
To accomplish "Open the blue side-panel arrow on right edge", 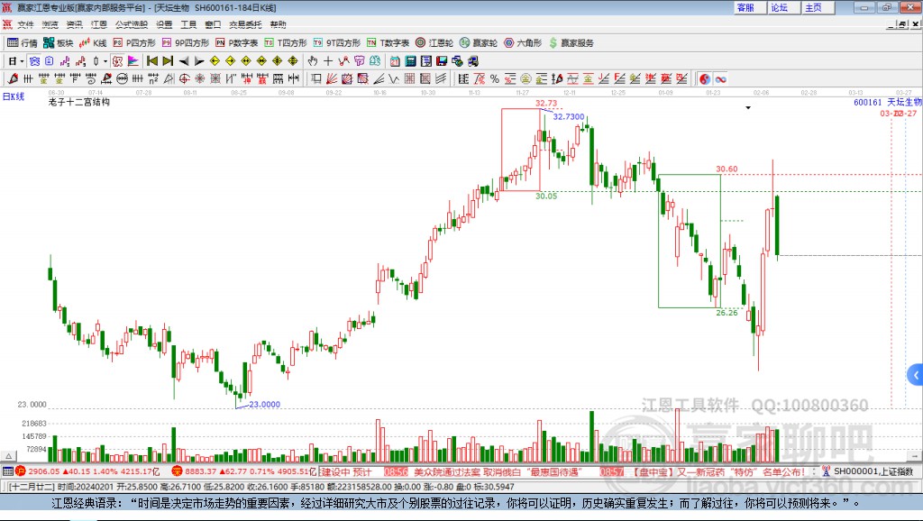I will 916,375.
